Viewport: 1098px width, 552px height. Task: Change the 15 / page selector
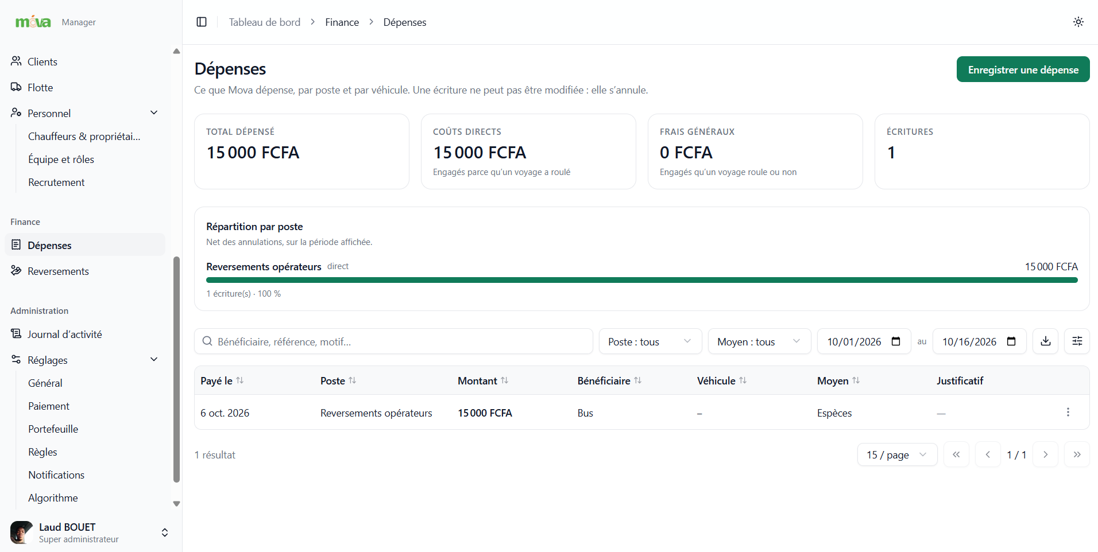pos(897,454)
